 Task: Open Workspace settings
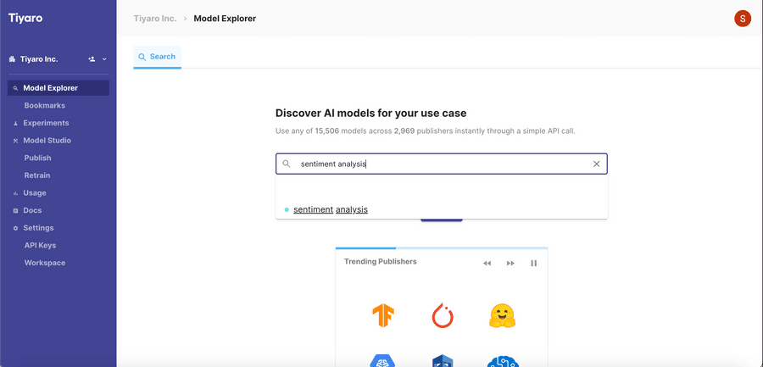(45, 264)
